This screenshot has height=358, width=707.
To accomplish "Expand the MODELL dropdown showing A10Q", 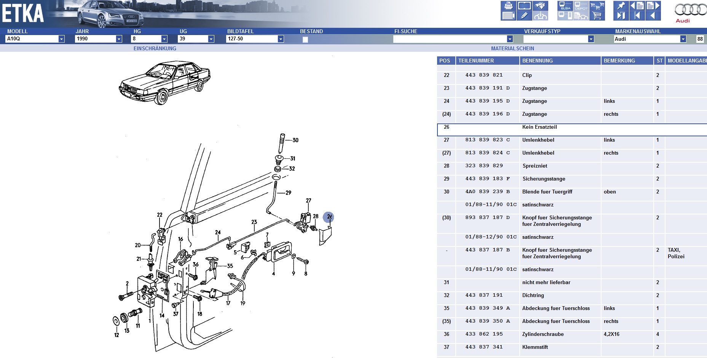I will coord(61,39).
